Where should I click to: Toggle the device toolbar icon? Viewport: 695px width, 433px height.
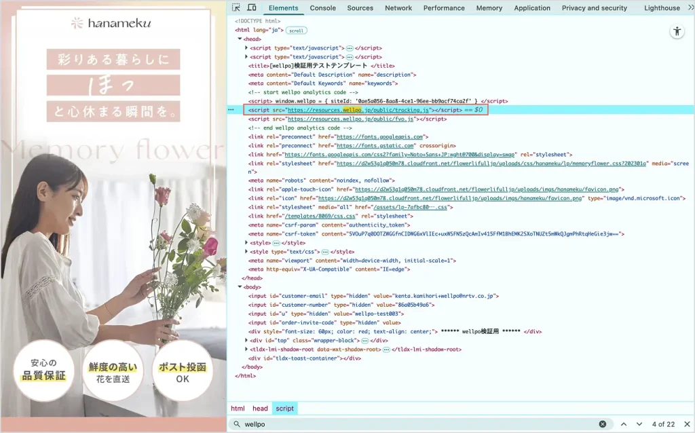pyautogui.click(x=252, y=8)
